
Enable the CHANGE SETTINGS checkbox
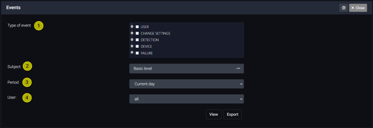137,33
